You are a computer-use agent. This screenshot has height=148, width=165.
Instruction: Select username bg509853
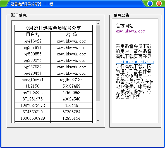click(32, 54)
